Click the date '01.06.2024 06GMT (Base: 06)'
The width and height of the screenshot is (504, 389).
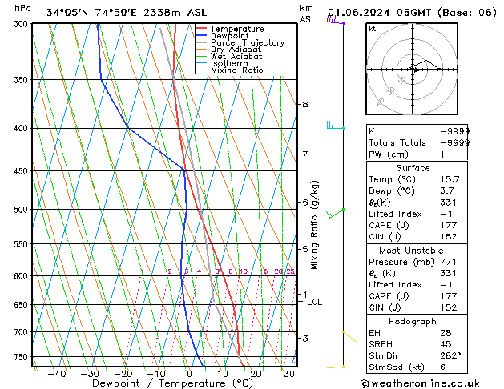(x=412, y=13)
